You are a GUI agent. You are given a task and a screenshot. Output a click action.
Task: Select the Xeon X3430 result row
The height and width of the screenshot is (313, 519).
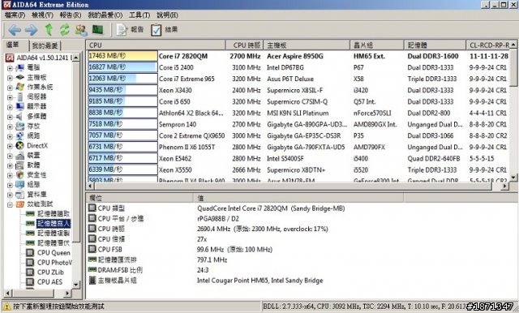[298, 90]
